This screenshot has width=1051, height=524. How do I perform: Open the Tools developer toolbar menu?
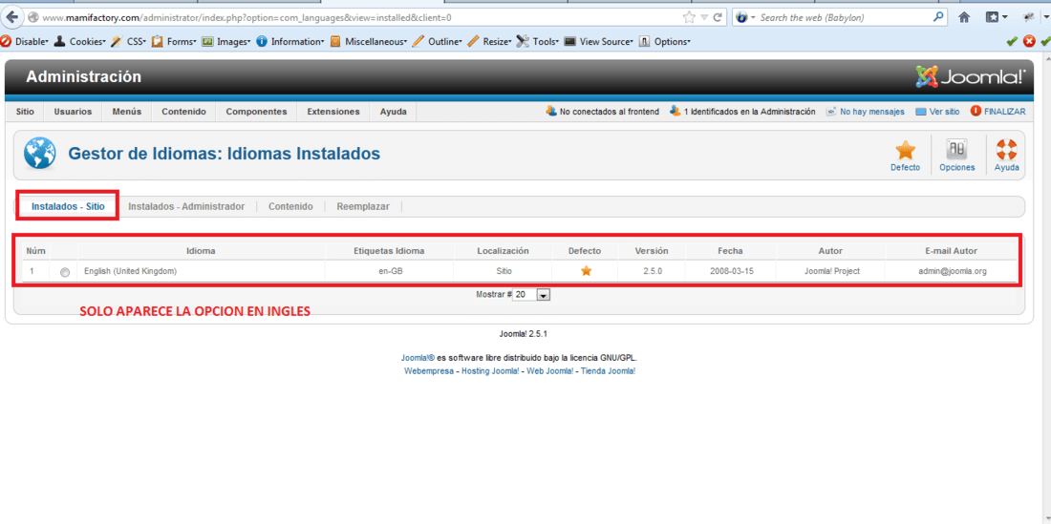[x=538, y=41]
